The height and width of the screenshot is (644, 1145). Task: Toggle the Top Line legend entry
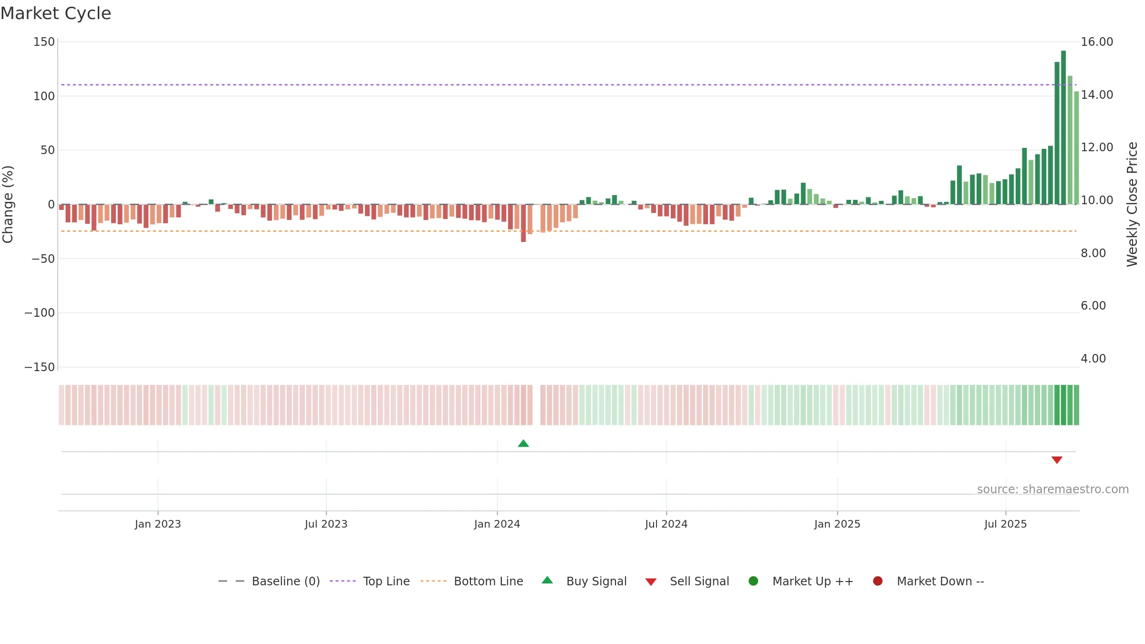coord(370,581)
